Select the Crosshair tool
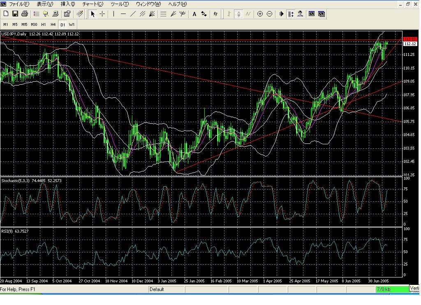Image resolution: width=421 pixels, height=305 pixels. 102,14
